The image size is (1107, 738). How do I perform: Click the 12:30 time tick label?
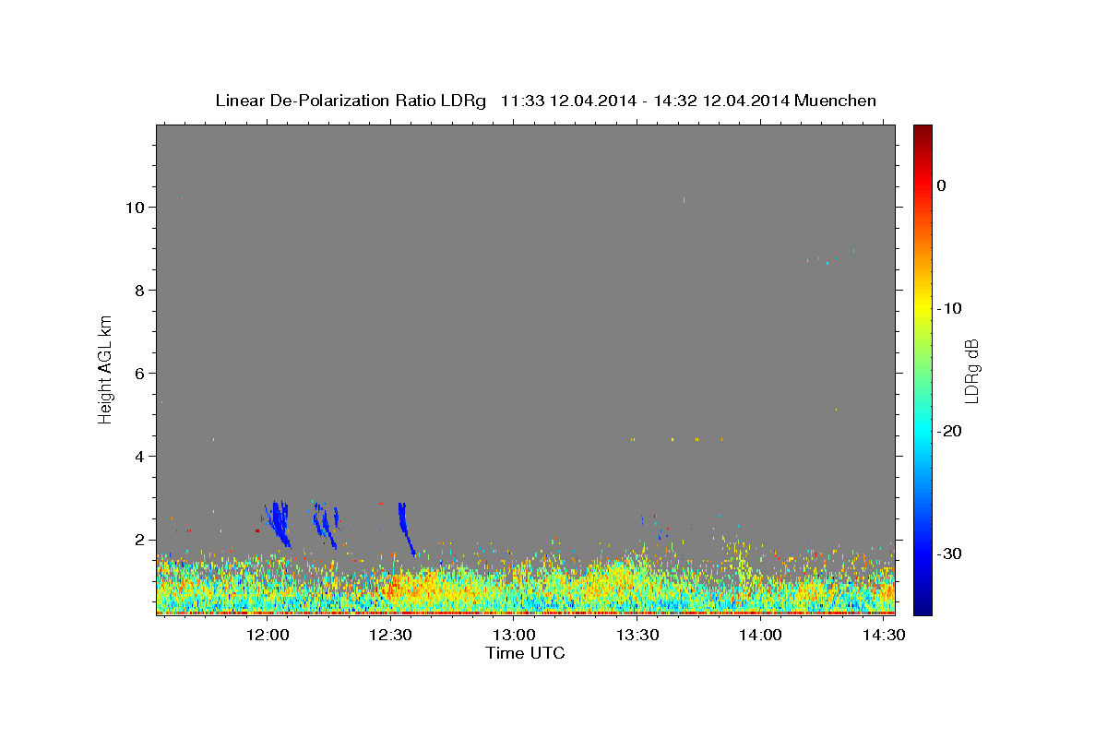pos(390,636)
